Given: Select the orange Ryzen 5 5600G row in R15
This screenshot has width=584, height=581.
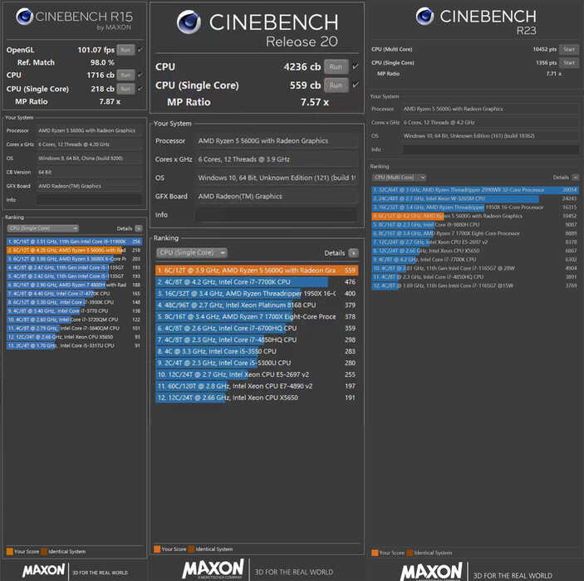Looking at the screenshot, I should 74,250.
